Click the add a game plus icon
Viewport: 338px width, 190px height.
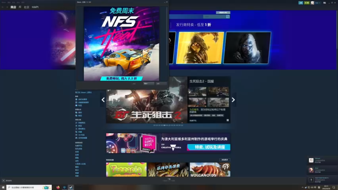point(3,181)
